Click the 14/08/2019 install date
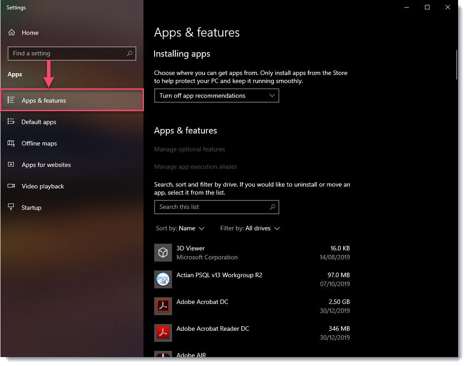Viewport: 467px width, 366px height. click(335, 258)
